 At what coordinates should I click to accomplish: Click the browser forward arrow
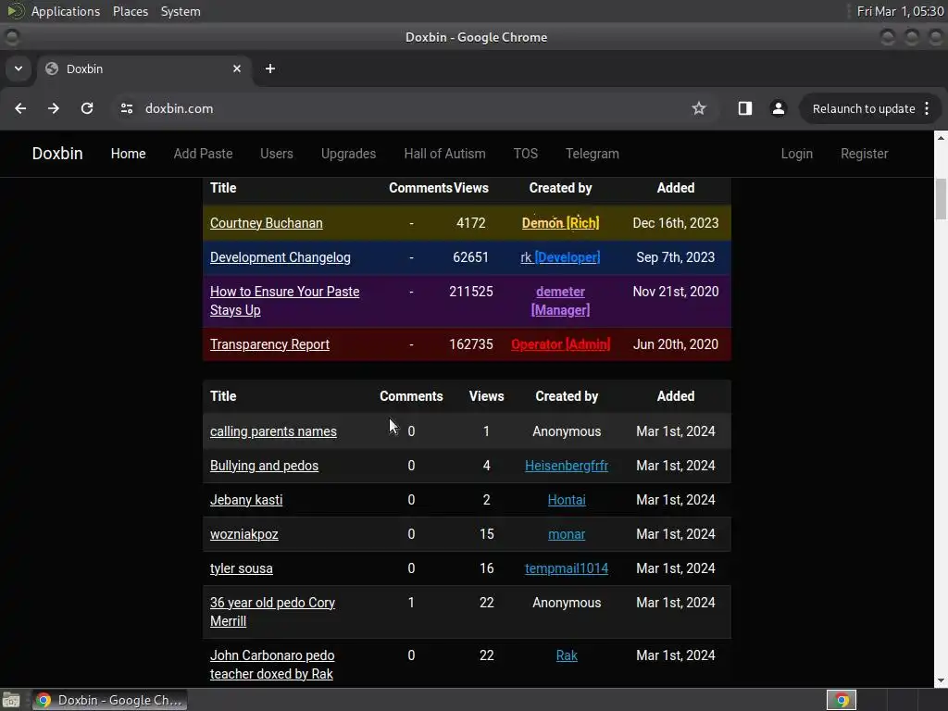(54, 108)
